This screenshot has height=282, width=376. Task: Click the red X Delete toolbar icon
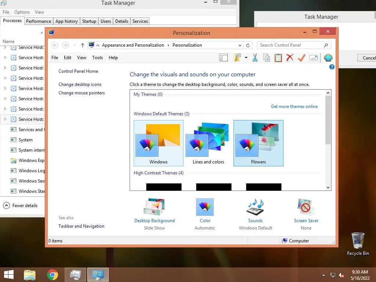[290, 58]
